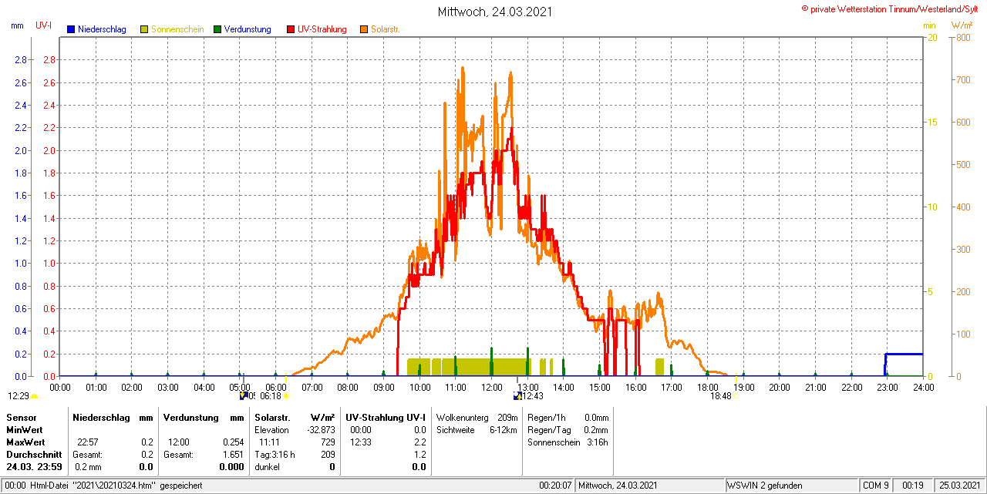Image resolution: width=987 pixels, height=494 pixels.
Task: Select the chart title above the graph
Action: [494, 12]
